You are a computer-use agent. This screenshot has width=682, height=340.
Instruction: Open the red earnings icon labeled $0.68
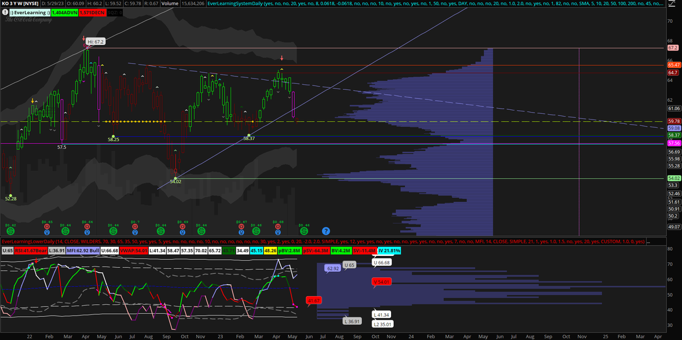point(278,226)
